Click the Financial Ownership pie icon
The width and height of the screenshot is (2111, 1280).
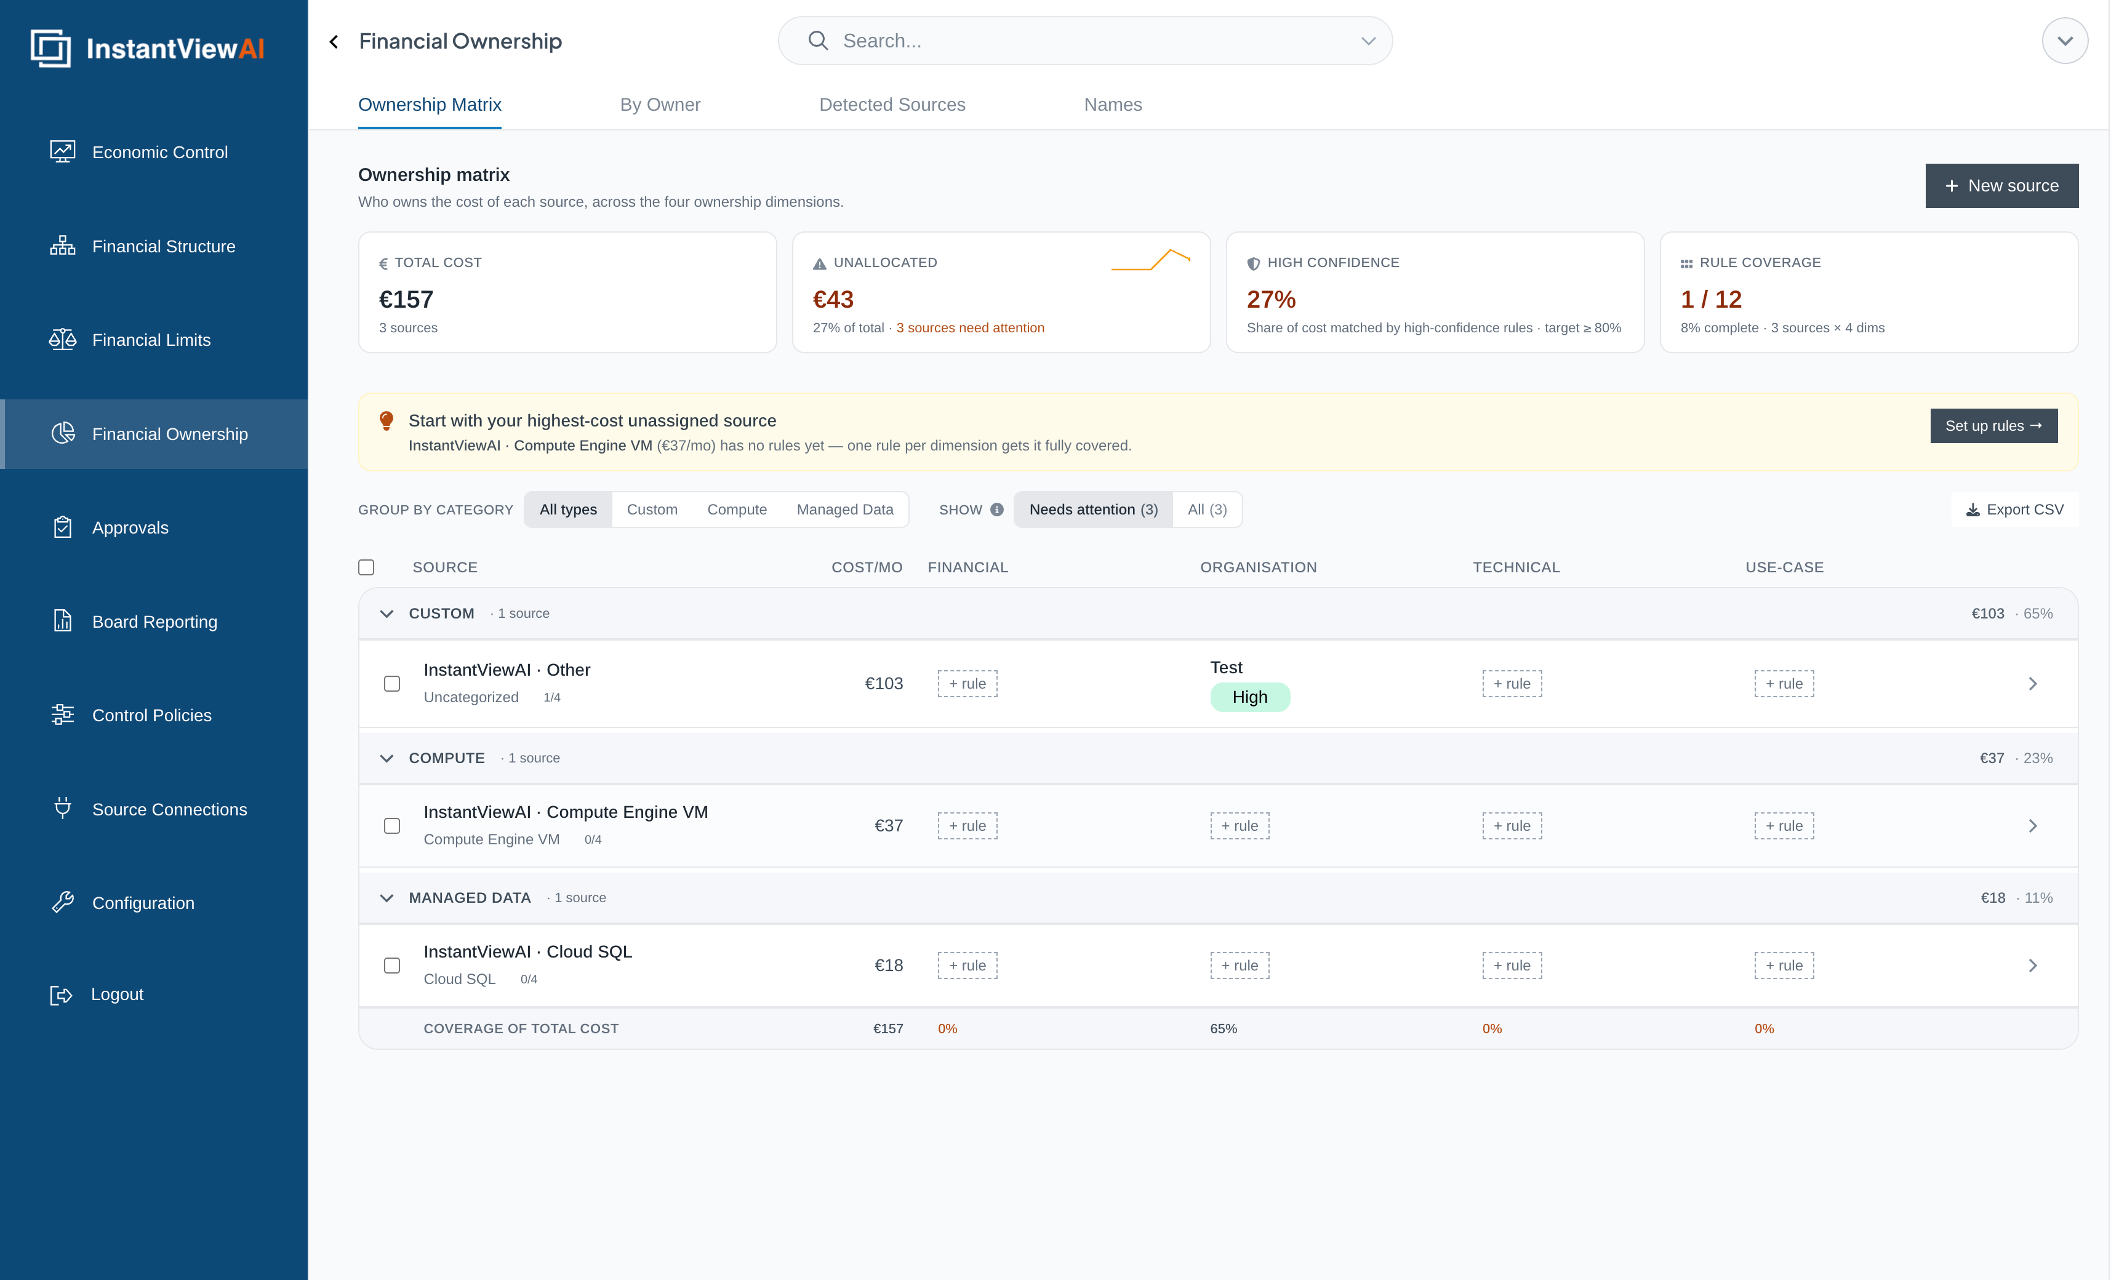(63, 433)
